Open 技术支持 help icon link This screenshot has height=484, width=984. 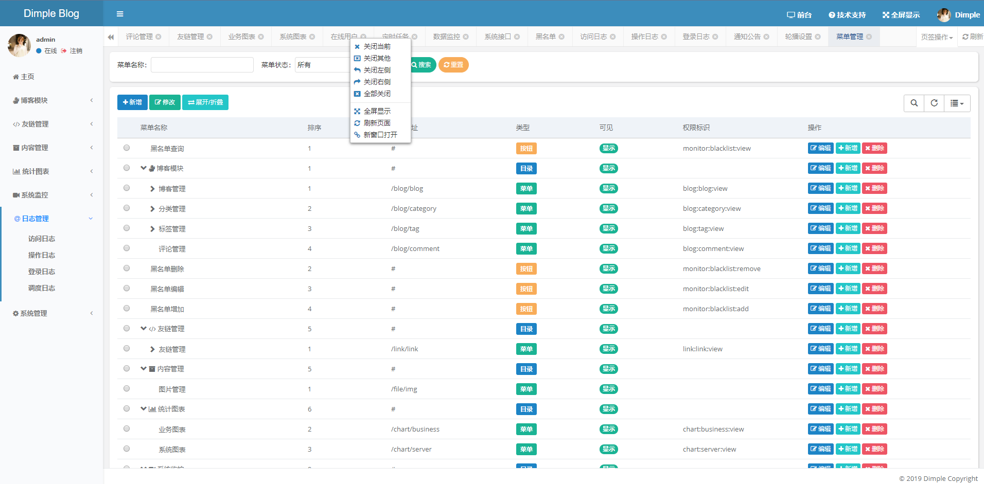click(x=847, y=15)
